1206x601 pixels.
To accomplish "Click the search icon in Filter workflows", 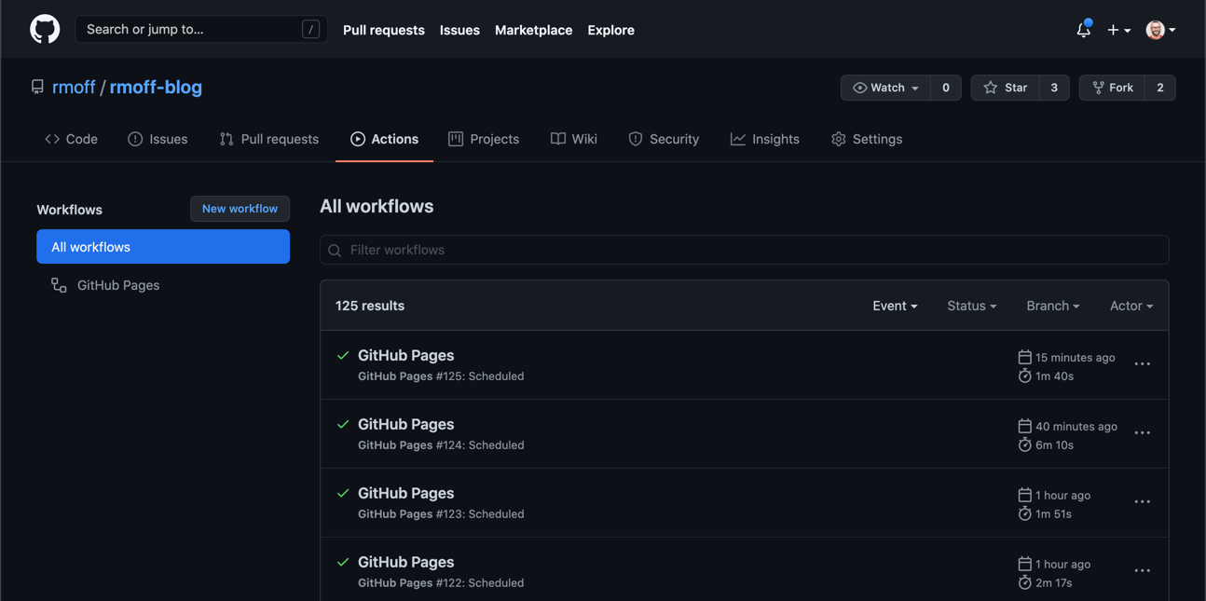I will 336,250.
